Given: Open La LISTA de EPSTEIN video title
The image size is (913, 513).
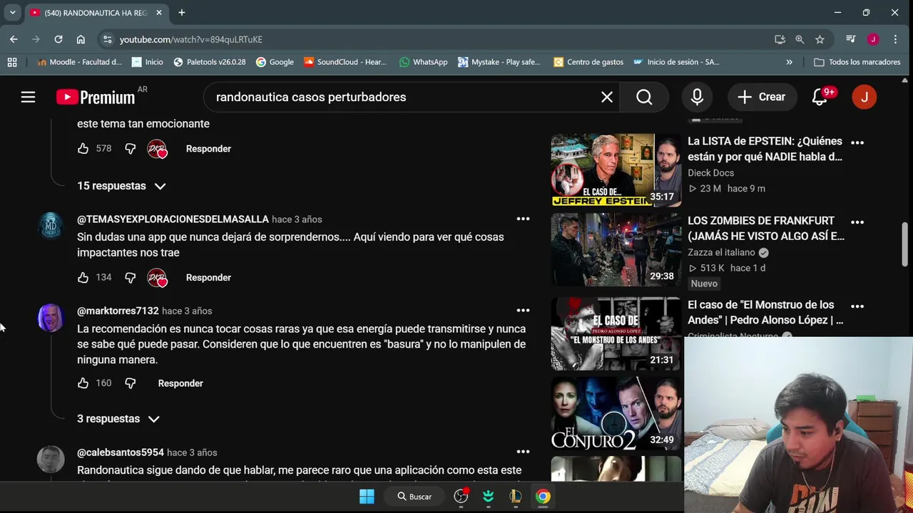Looking at the screenshot, I should pyautogui.click(x=765, y=149).
